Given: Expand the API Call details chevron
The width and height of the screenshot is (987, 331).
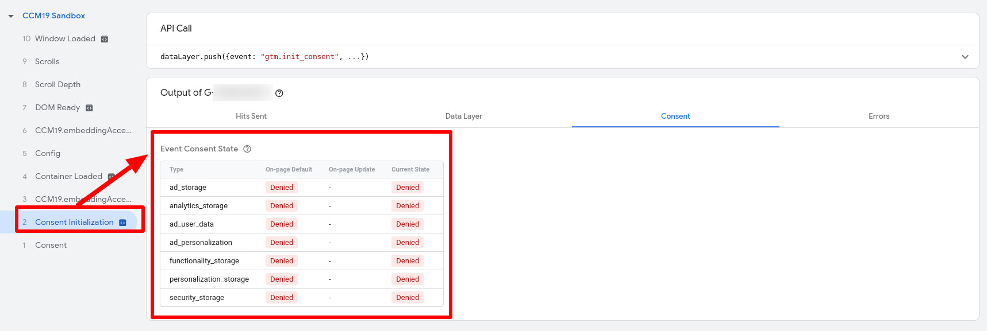Looking at the screenshot, I should (965, 57).
